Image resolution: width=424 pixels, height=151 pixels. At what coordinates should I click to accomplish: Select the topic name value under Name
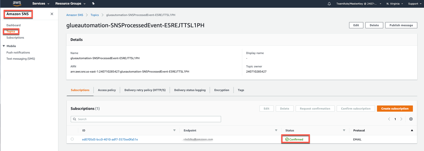pyautogui.click(x=105, y=58)
